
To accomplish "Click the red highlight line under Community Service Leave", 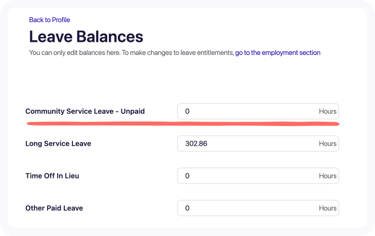I will point(183,124).
